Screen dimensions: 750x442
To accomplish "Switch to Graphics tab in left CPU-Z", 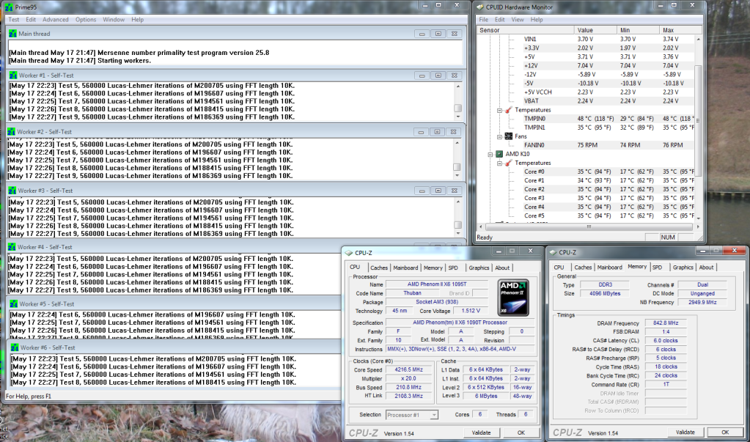I will [479, 268].
